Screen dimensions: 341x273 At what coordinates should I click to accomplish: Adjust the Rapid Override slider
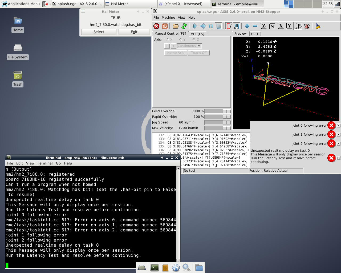217,117
